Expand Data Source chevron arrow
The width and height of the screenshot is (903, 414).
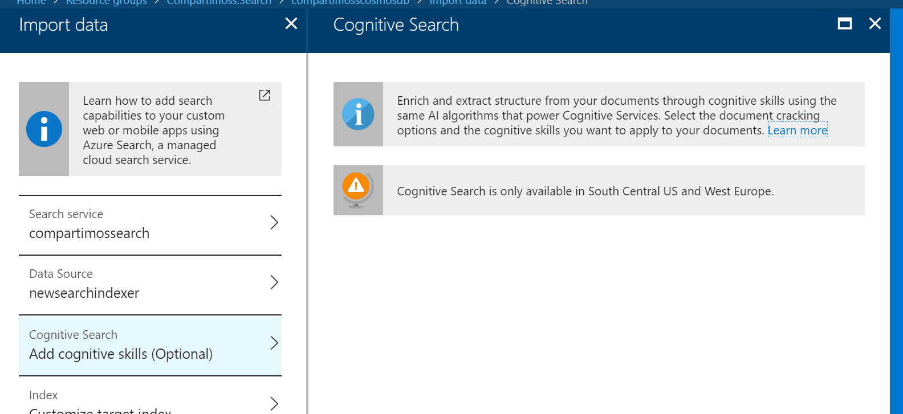[274, 282]
